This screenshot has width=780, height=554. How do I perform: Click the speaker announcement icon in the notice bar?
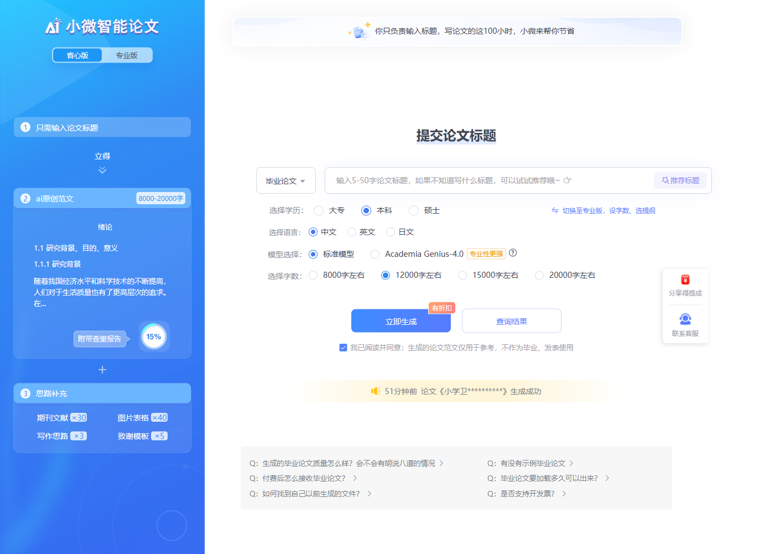pyautogui.click(x=376, y=391)
